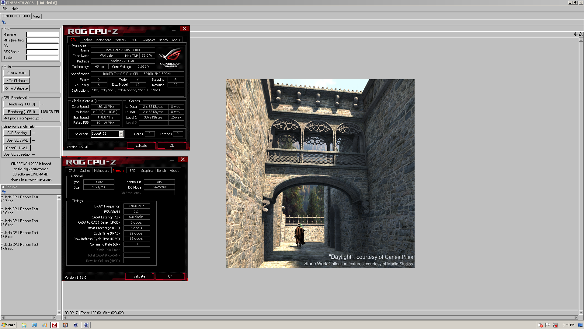Click the '1498 CB-CPU' score text
Image resolution: width=584 pixels, height=329 pixels.
[x=50, y=112]
